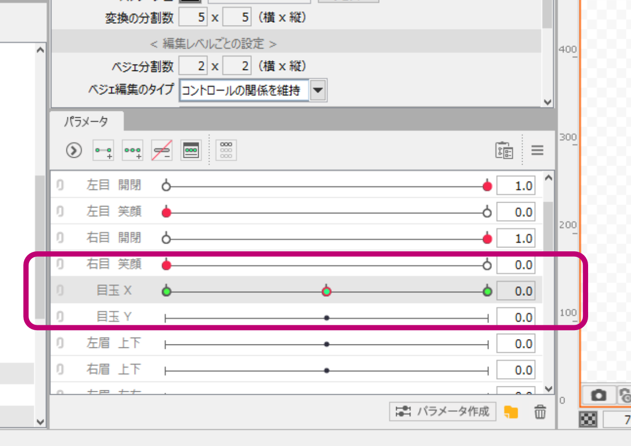The width and height of the screenshot is (631, 446).
Task: Click the ベジェ分割数 vertical value field
Action: (238, 66)
